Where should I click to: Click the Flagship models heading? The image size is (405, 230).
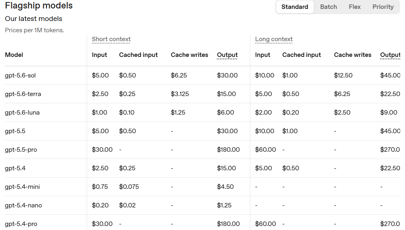(x=39, y=5)
